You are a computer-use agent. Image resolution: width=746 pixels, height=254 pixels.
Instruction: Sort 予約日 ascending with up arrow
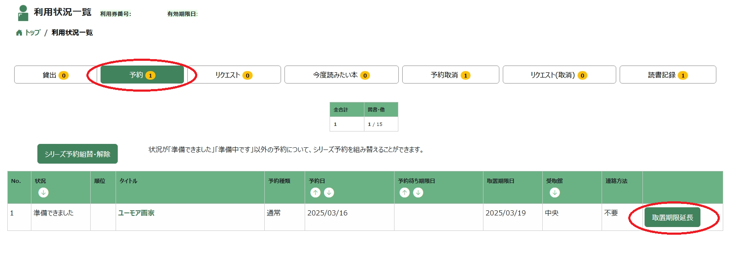pos(315,193)
